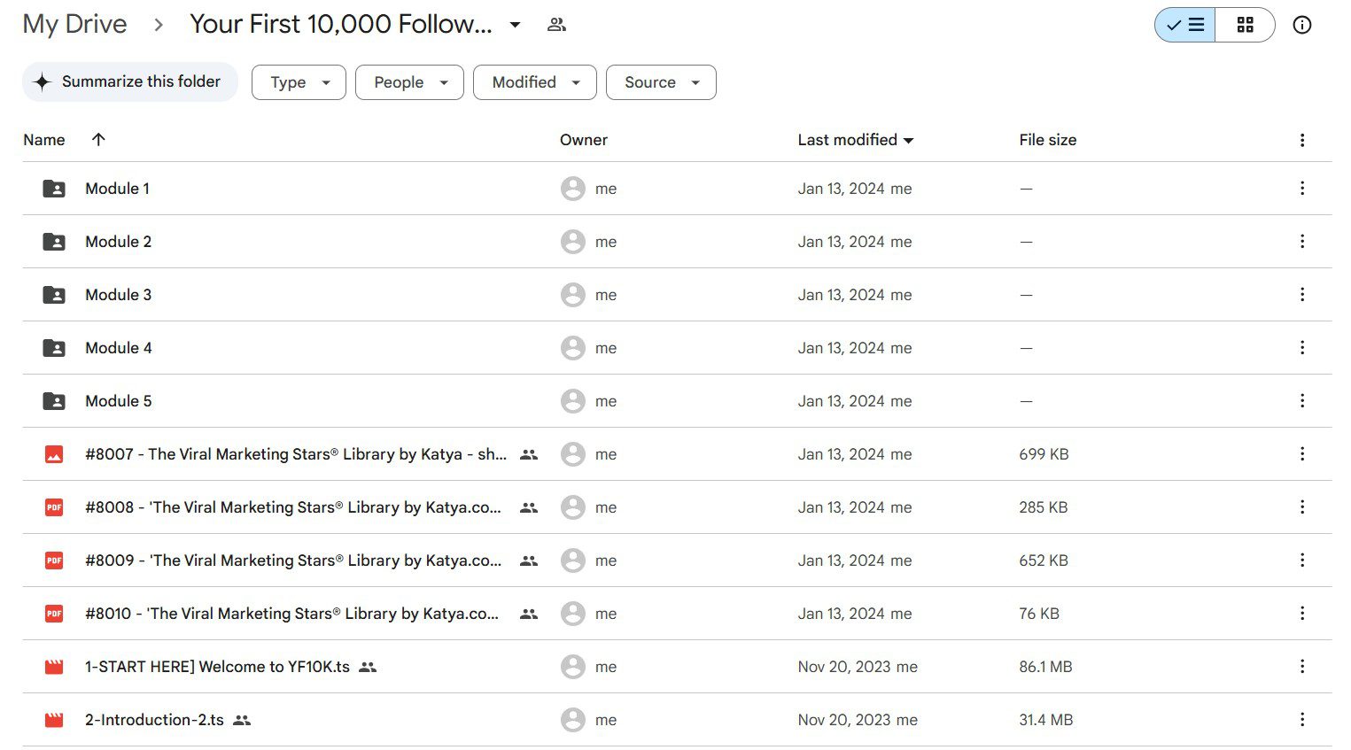Viewport: 1351px width, 750px height.
Task: Go back to My Drive
Action: [74, 24]
